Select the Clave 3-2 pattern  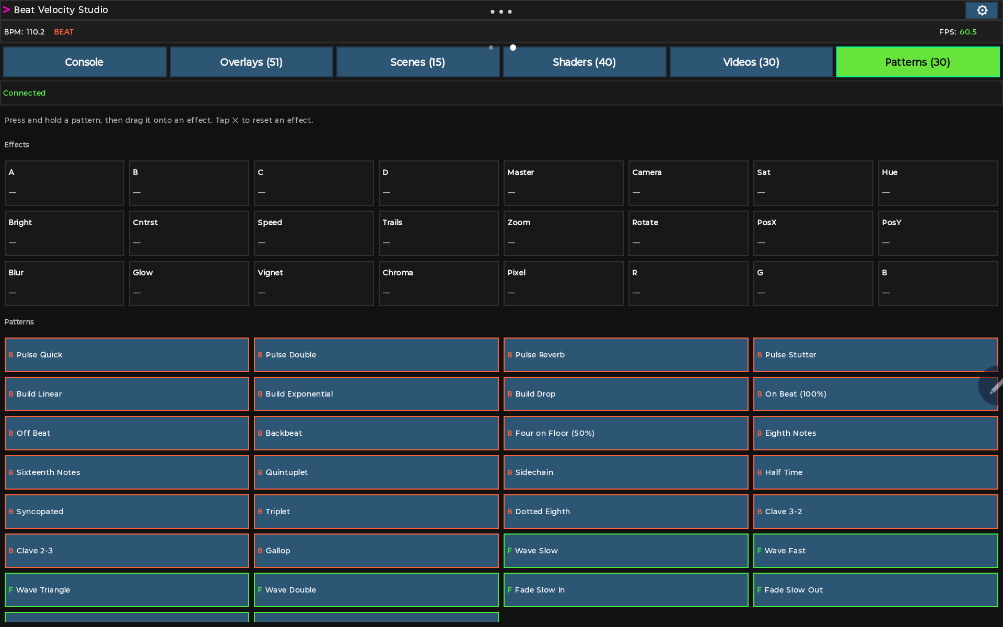876,512
